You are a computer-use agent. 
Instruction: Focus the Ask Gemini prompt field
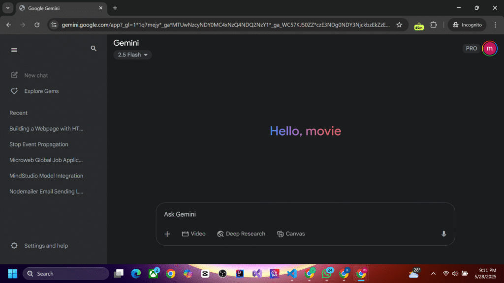tap(305, 214)
